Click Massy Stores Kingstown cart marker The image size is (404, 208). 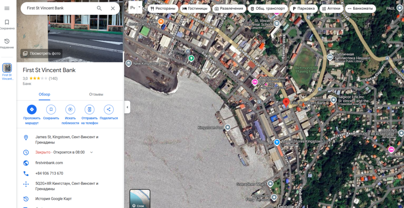point(277,142)
